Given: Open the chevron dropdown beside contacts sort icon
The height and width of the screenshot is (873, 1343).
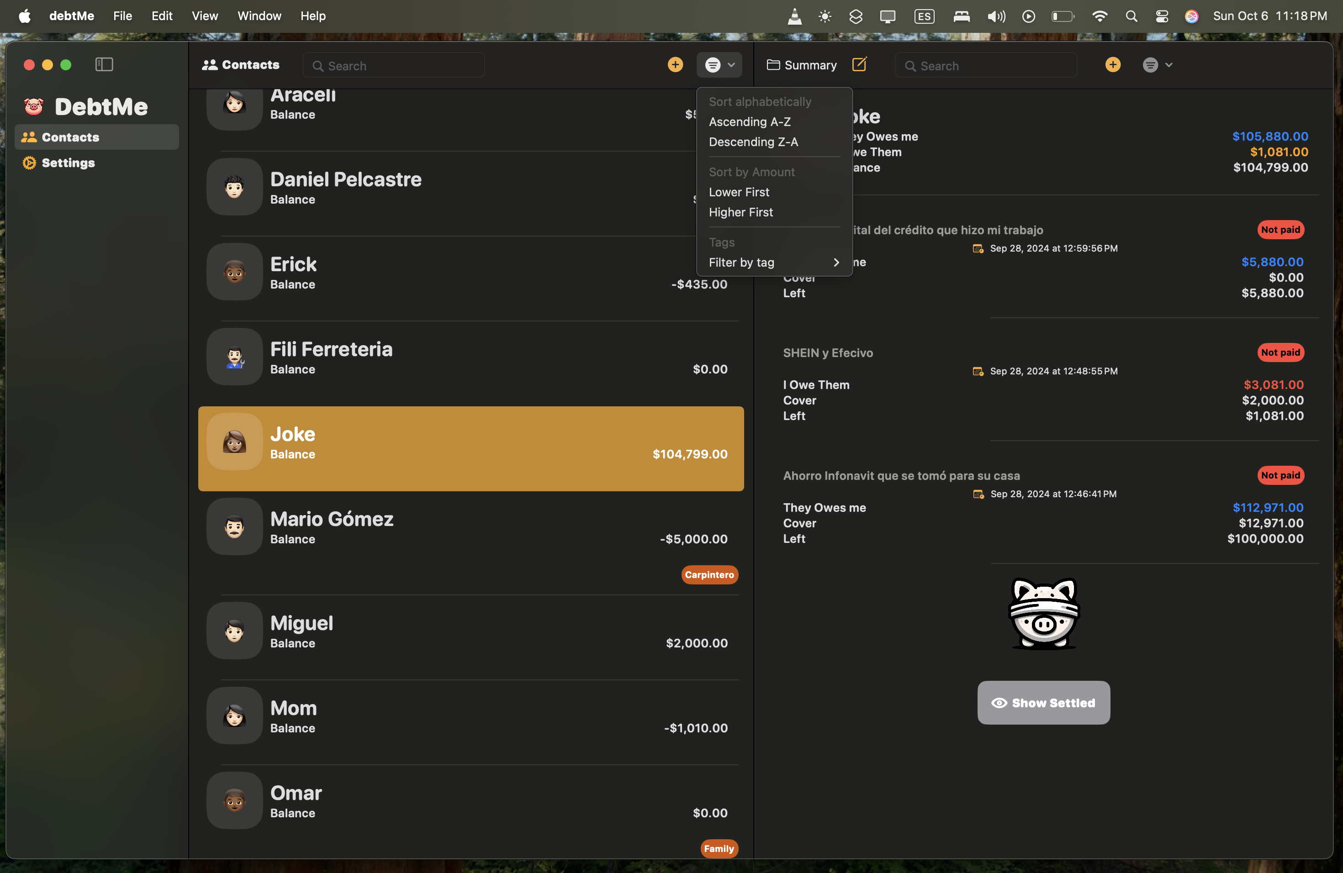Looking at the screenshot, I should [x=732, y=65].
